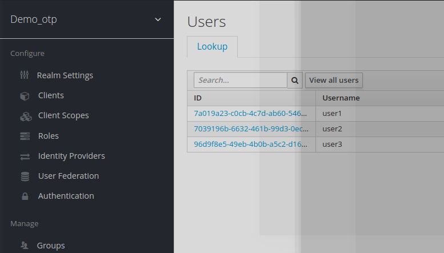The image size is (444, 253).
Task: Open Authentication in the sidebar
Action: [x=66, y=196]
